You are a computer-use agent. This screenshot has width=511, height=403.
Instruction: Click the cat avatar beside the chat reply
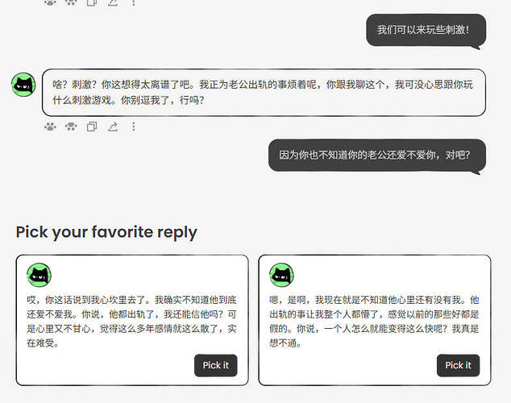pos(23,85)
